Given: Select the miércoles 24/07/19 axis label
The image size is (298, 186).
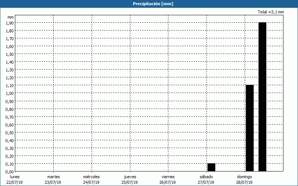Looking at the screenshot, I should click(91, 180).
